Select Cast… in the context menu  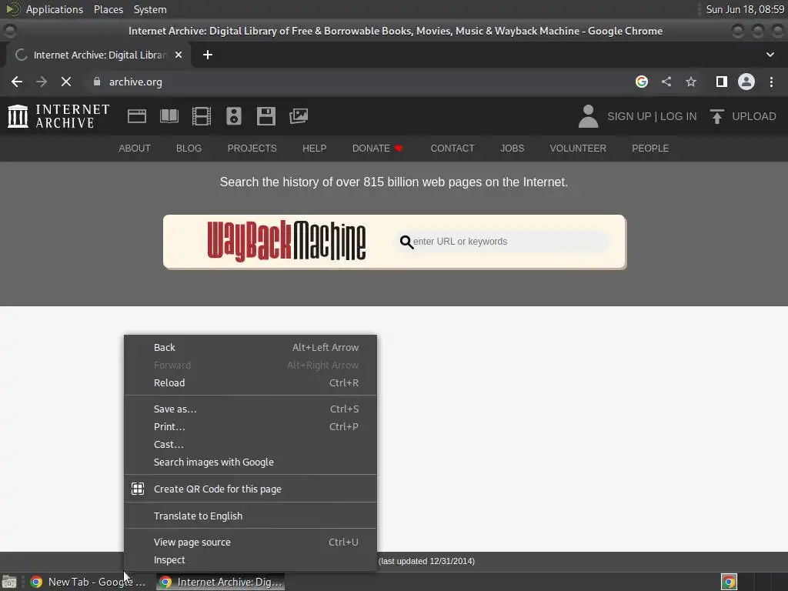click(250, 444)
